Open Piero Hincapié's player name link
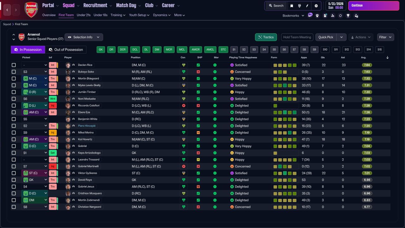 (87, 126)
